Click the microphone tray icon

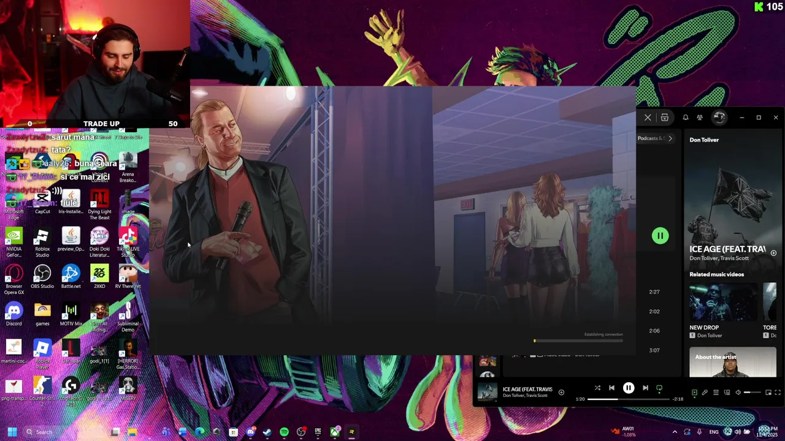(699, 432)
